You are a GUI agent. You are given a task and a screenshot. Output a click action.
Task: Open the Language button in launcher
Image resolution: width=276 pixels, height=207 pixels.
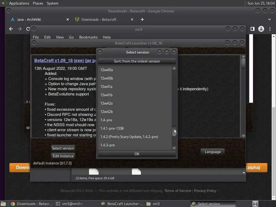pyautogui.click(x=213, y=152)
